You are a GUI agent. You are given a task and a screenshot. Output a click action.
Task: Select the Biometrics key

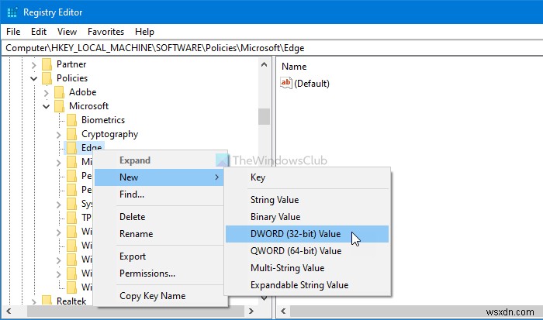(x=103, y=120)
